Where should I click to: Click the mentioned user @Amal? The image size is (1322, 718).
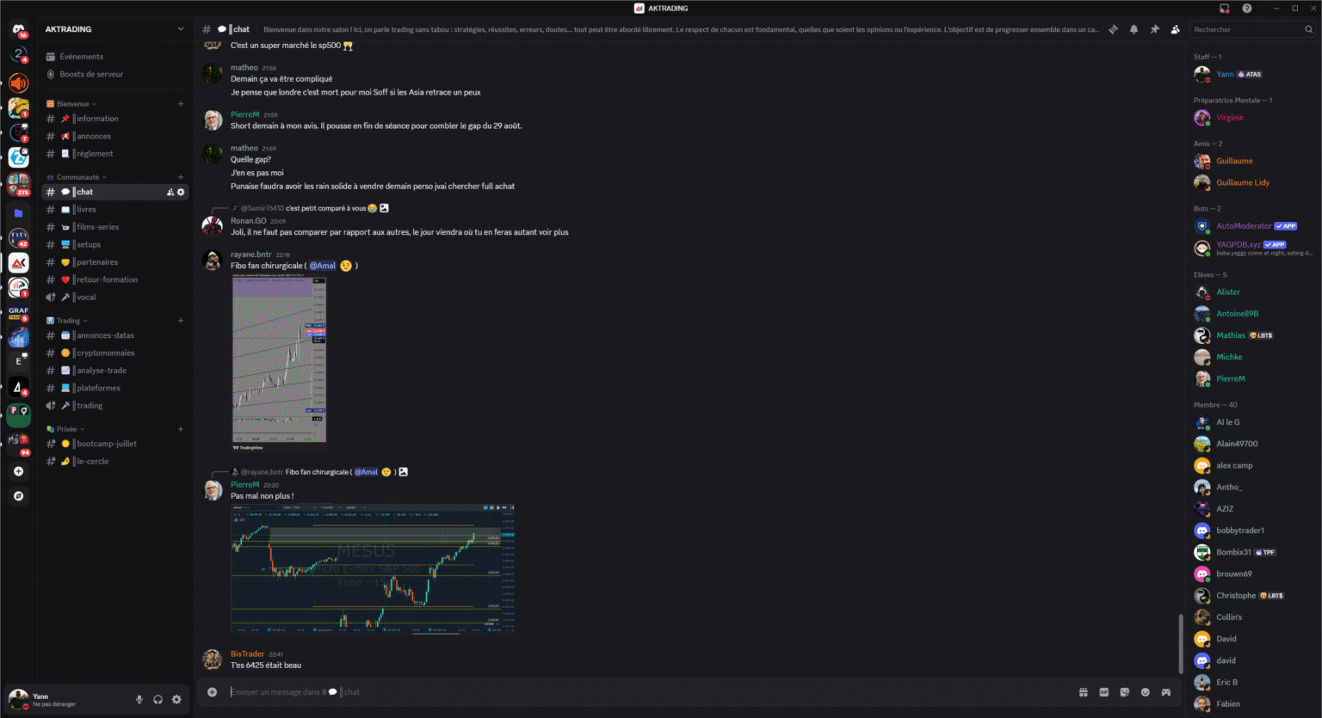[x=323, y=265]
